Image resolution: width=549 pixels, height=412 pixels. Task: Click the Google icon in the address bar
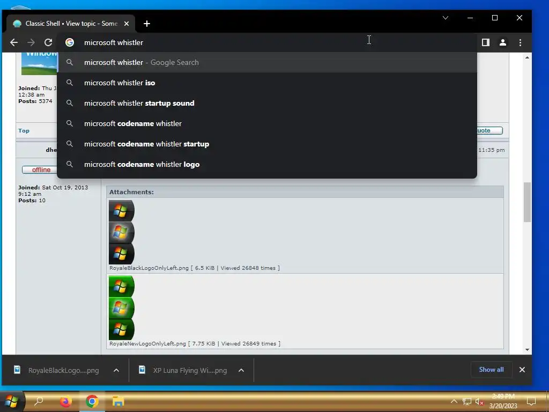[x=70, y=42]
